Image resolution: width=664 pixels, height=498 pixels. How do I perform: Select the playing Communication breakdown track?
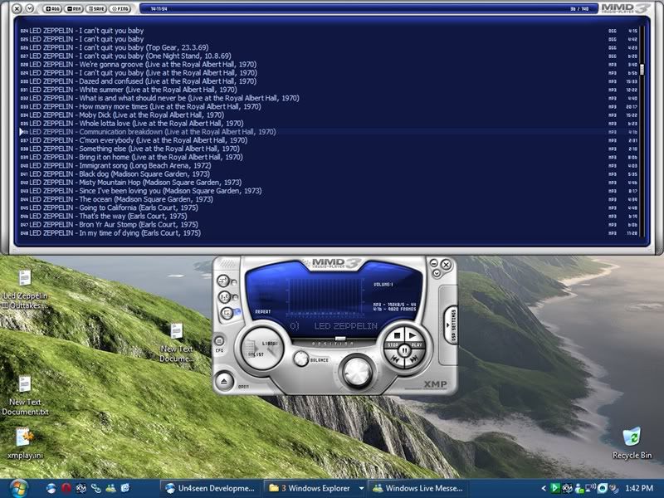click(x=328, y=132)
